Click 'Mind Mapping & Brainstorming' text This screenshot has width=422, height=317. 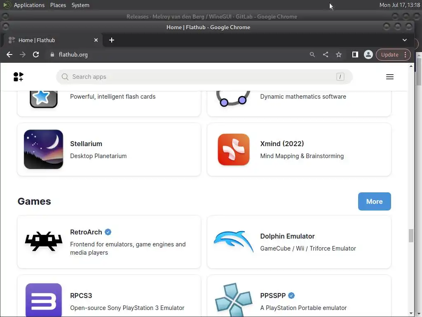pos(302,156)
